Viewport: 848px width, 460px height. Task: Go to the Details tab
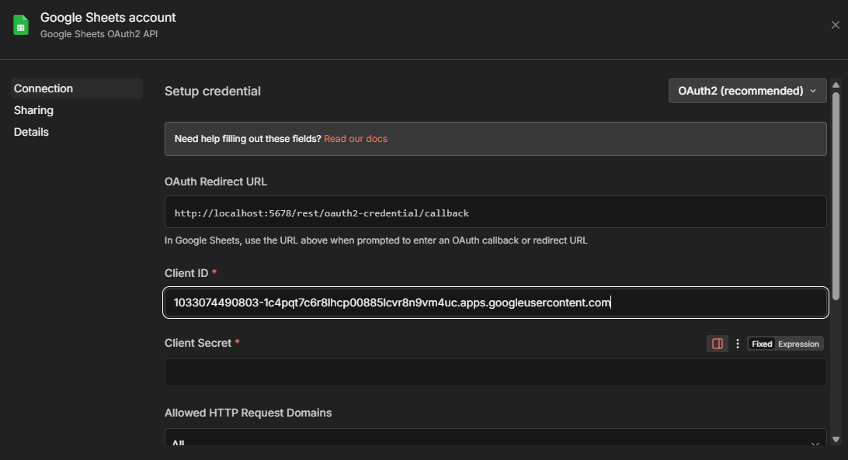(31, 132)
